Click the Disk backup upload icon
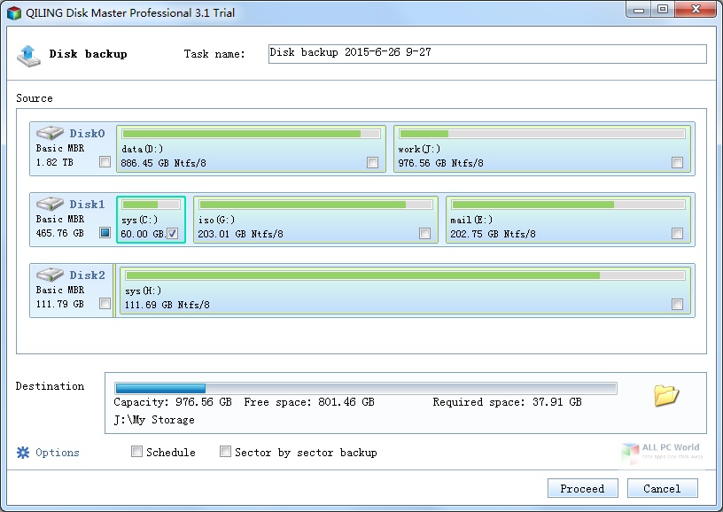This screenshot has width=723, height=512. coord(28,56)
